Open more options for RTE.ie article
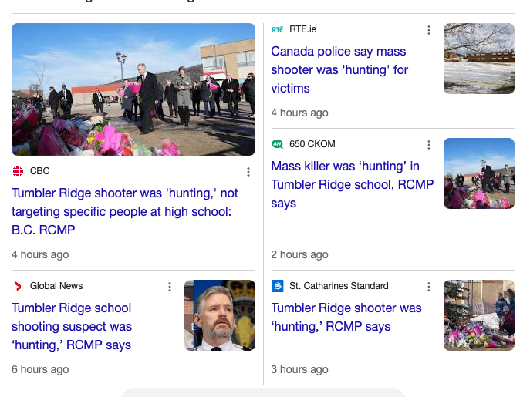 pyautogui.click(x=429, y=30)
